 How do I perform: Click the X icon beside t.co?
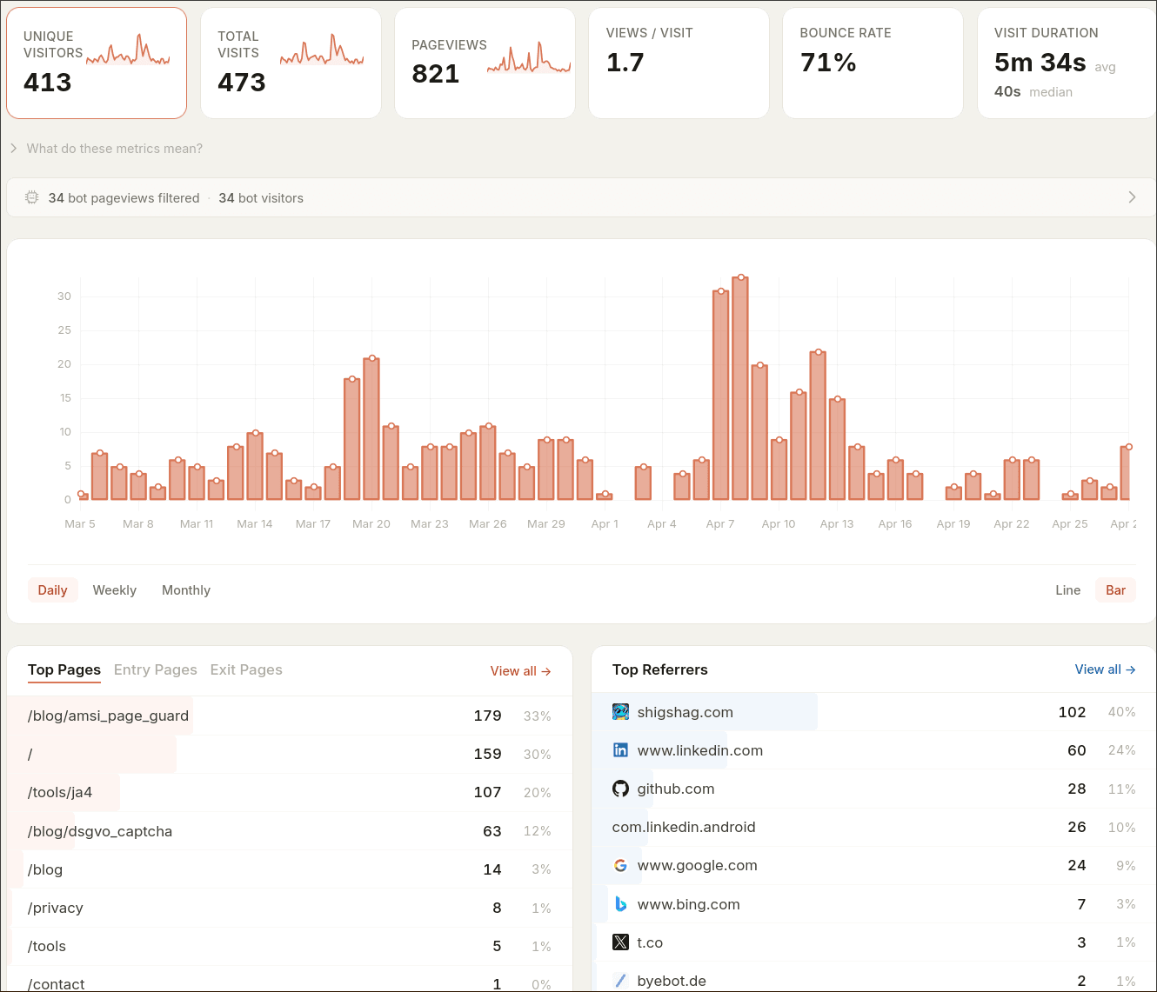click(x=620, y=942)
